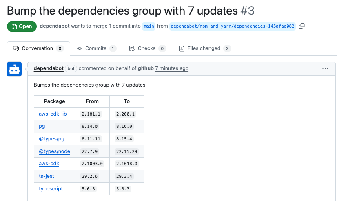Open the aws-cdk package link
Viewport: 337px width, 201px height.
tap(49, 164)
